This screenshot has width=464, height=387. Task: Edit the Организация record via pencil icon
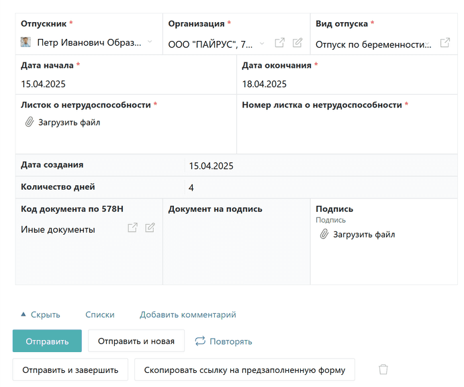tap(297, 43)
